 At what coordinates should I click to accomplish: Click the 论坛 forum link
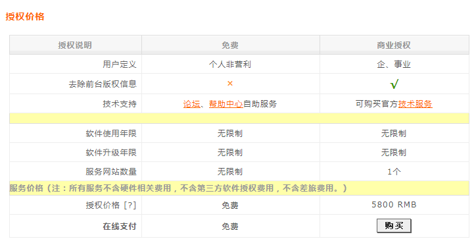[x=191, y=103]
